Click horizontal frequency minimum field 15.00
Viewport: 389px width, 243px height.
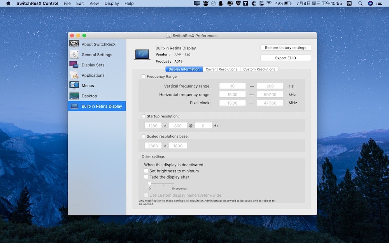click(233, 94)
